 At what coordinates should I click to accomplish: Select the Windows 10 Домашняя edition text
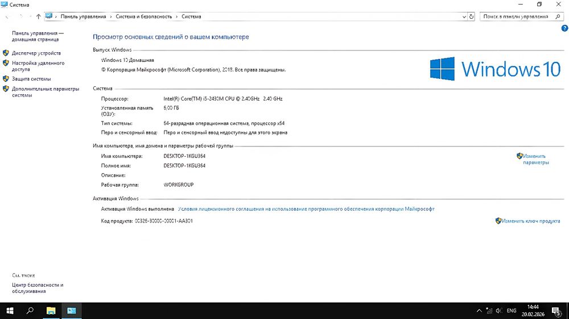click(127, 60)
